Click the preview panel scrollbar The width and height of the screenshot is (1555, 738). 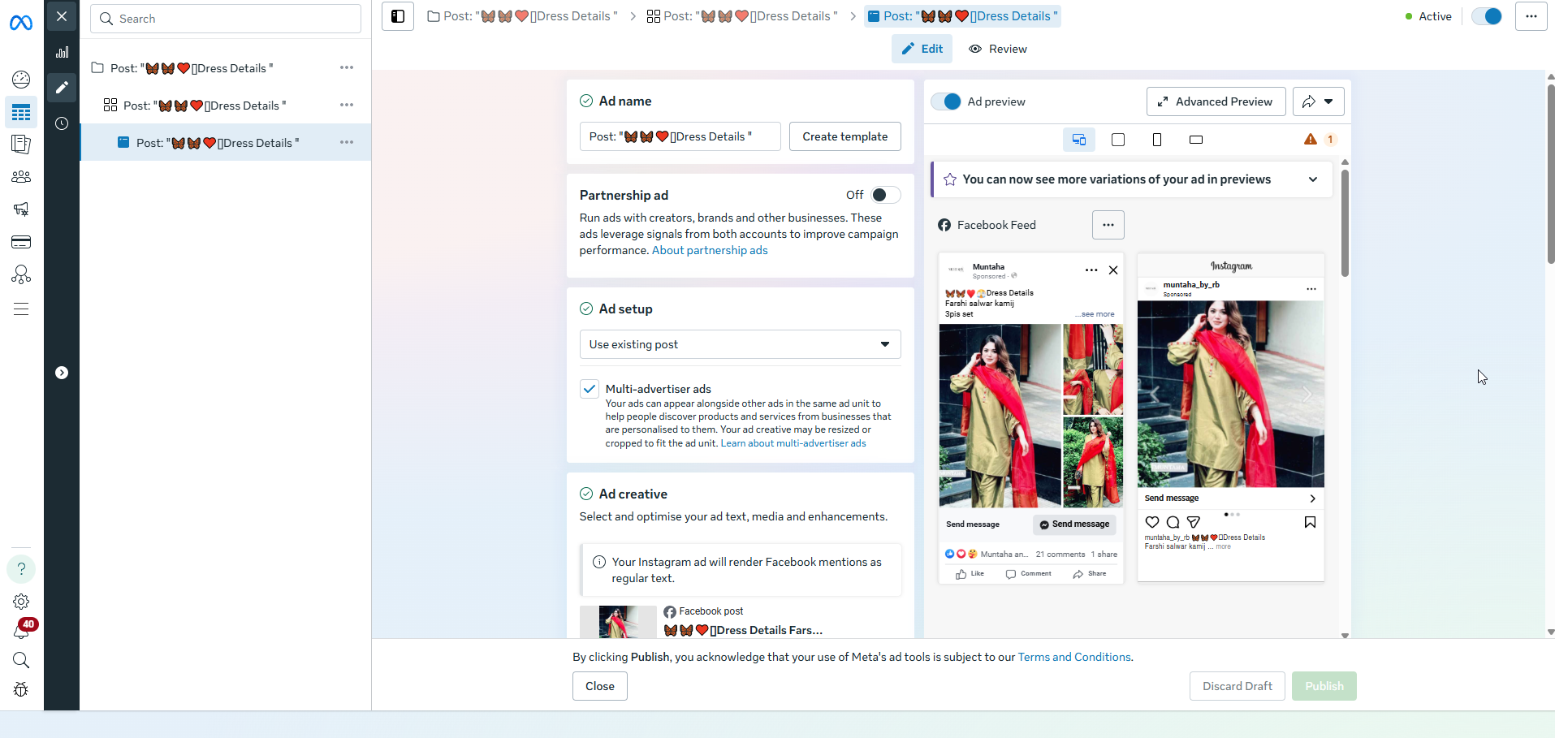(x=1345, y=223)
